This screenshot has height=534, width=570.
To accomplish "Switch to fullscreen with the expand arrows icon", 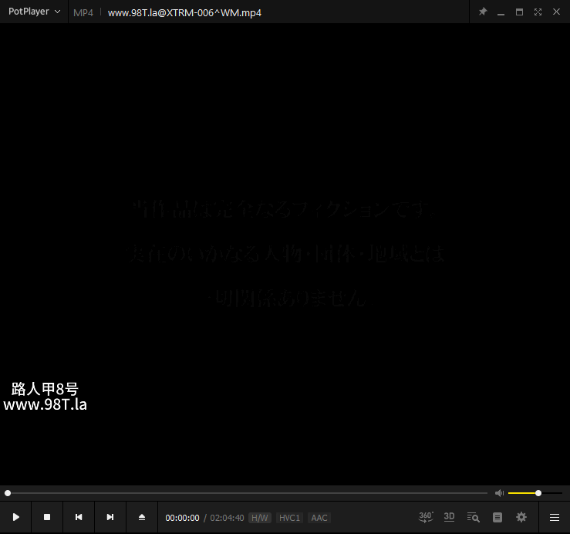I will [538, 12].
